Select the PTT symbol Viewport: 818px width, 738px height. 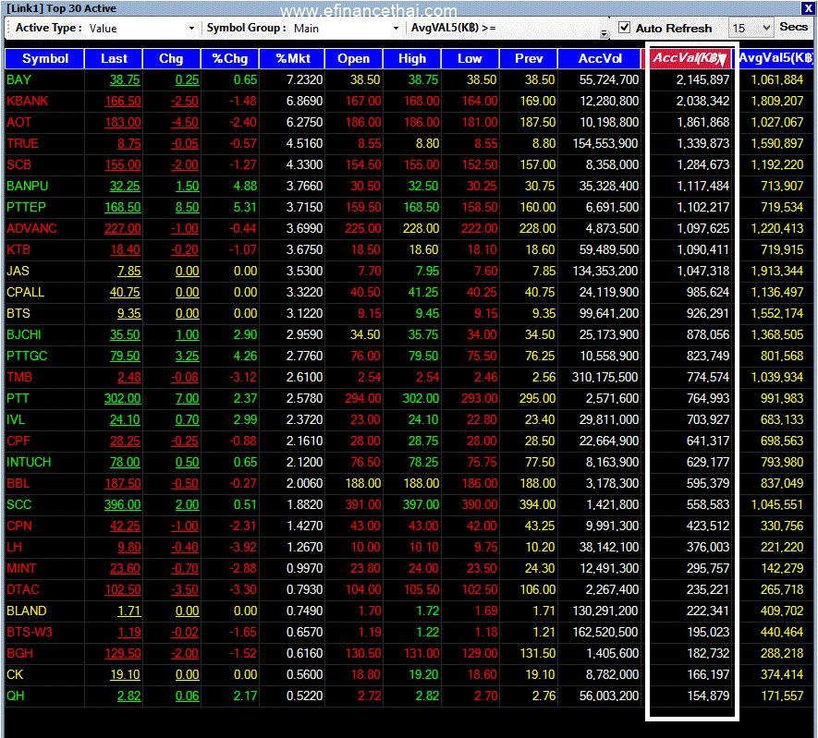18,399
